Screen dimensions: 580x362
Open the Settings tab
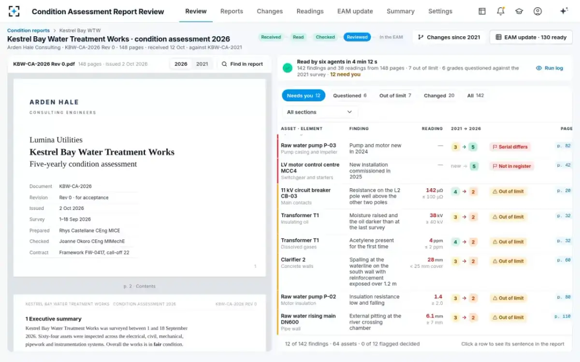point(440,11)
